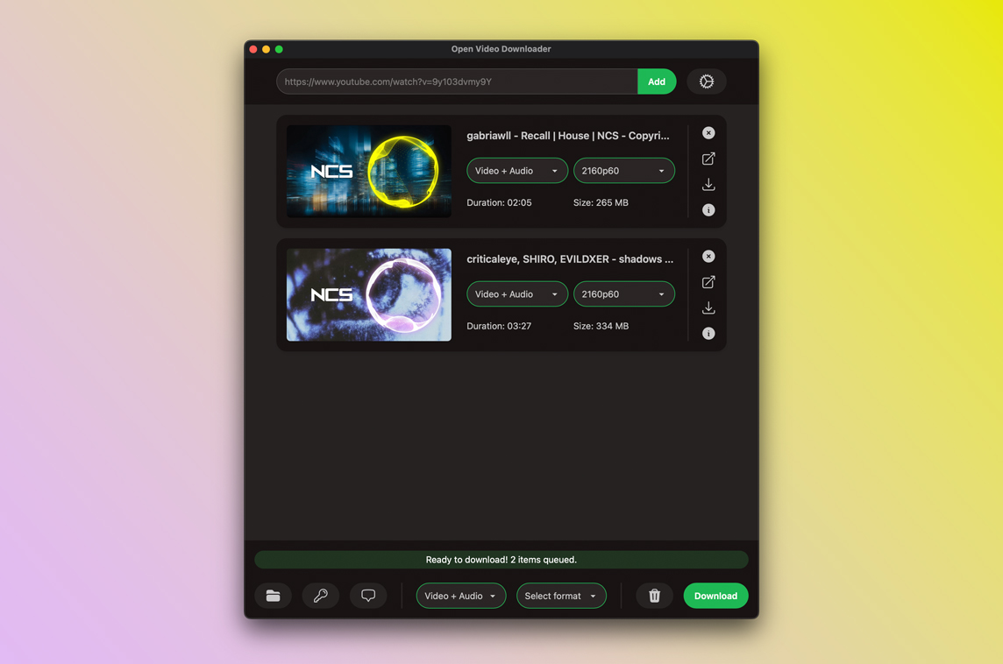Show info for criticaleye shadows video
1003x664 pixels.
point(708,334)
